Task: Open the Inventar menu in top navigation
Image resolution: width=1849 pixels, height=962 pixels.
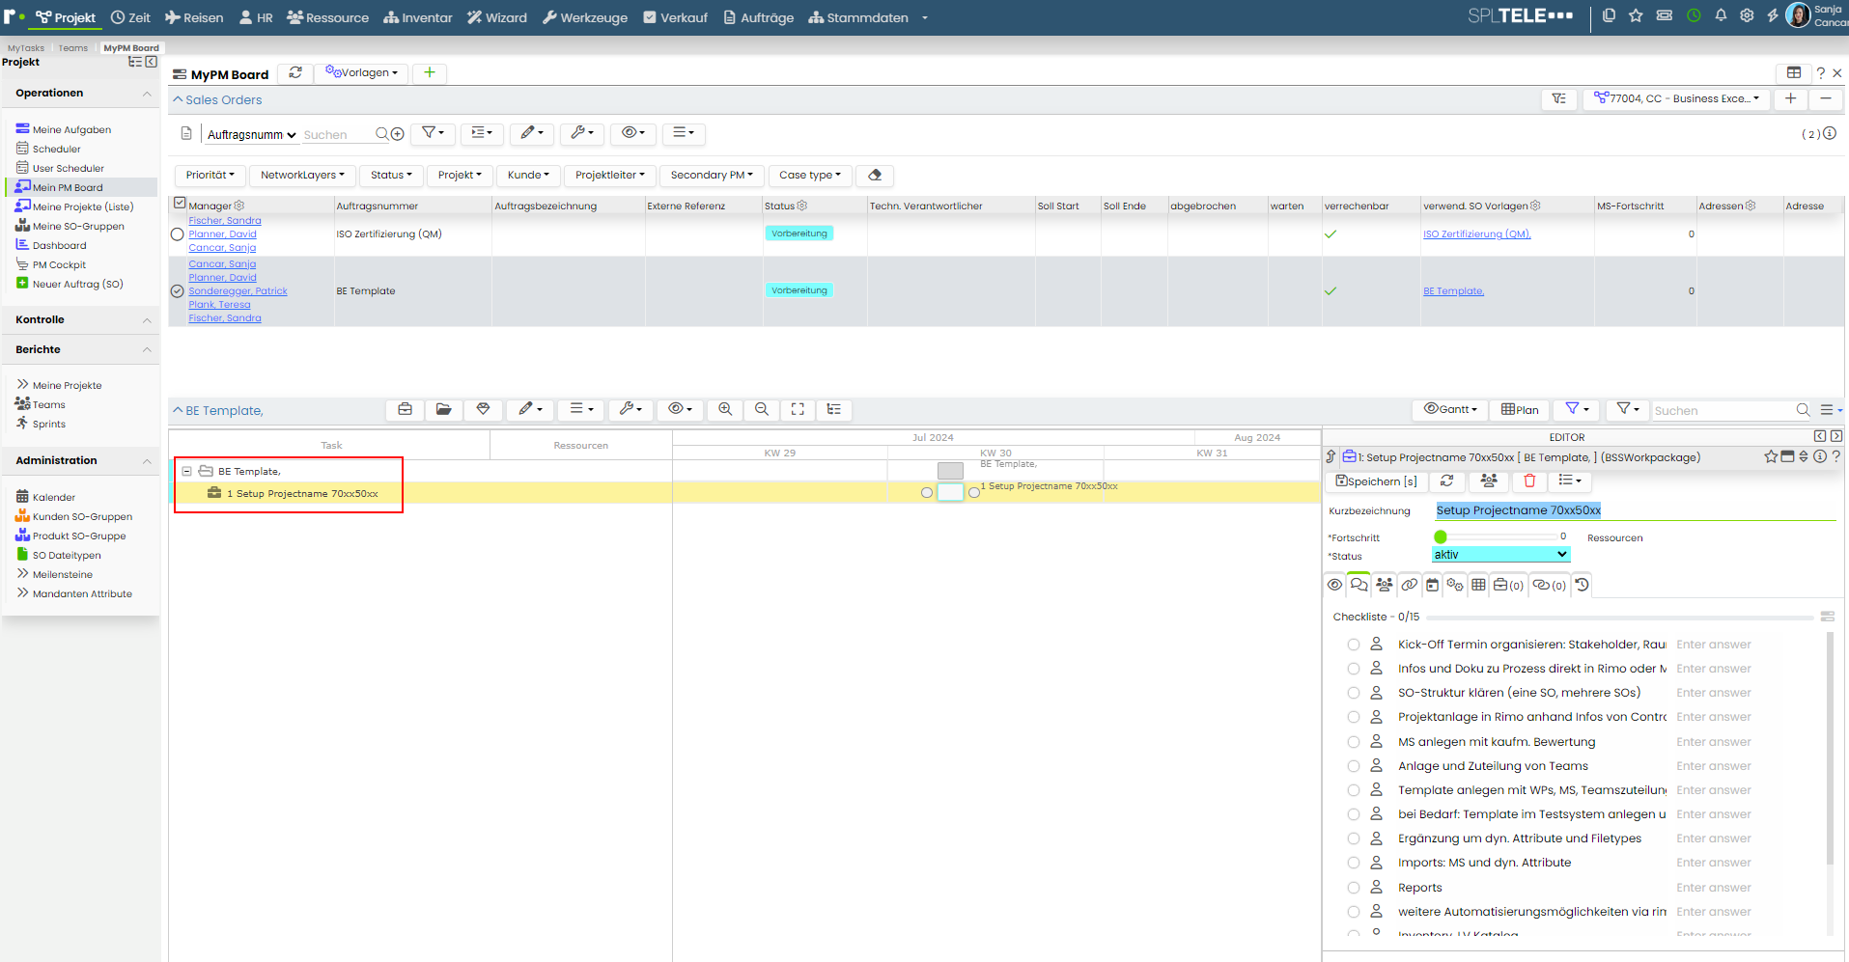Action: [x=418, y=17]
